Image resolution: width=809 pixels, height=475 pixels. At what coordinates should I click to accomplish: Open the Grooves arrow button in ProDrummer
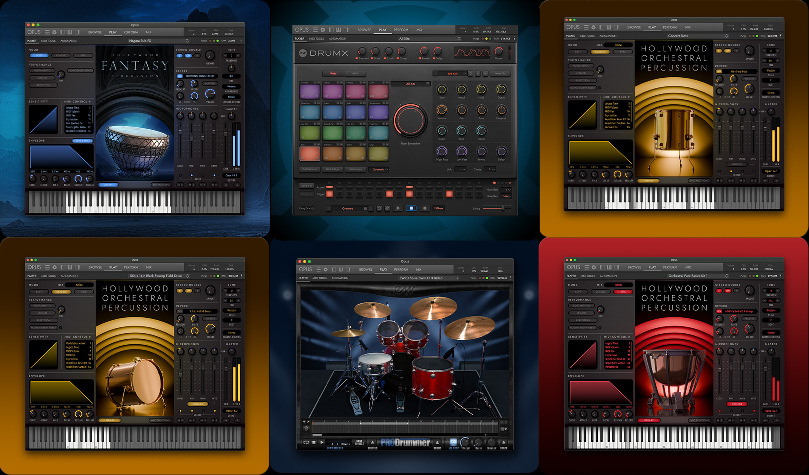[372, 442]
